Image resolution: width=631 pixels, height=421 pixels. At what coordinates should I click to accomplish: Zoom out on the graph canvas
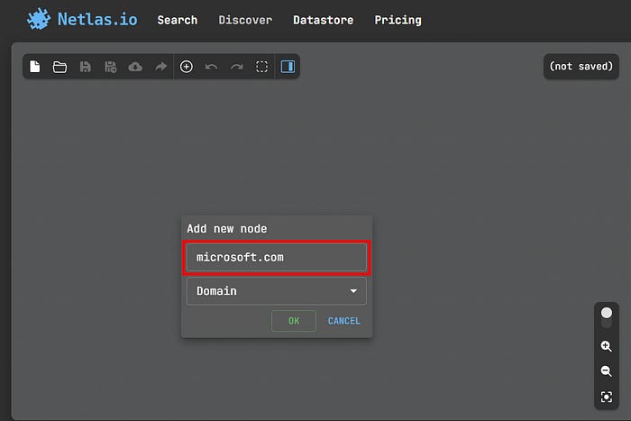607,371
